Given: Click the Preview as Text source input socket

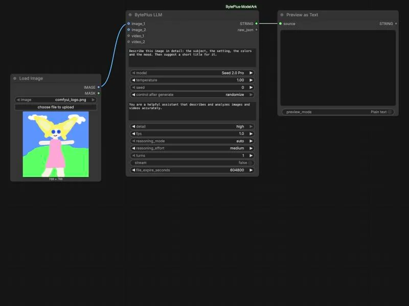Looking at the screenshot, I should 280,23.
